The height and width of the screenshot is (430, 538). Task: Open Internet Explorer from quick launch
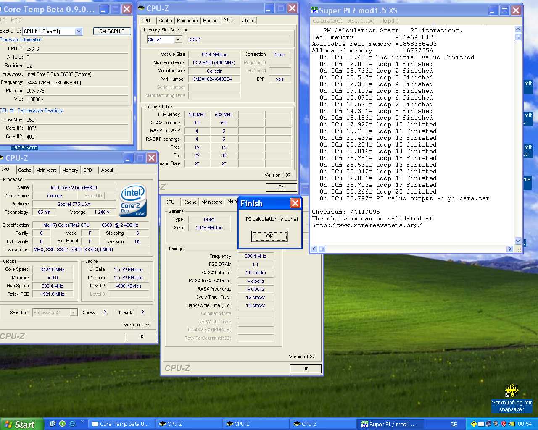(x=72, y=424)
